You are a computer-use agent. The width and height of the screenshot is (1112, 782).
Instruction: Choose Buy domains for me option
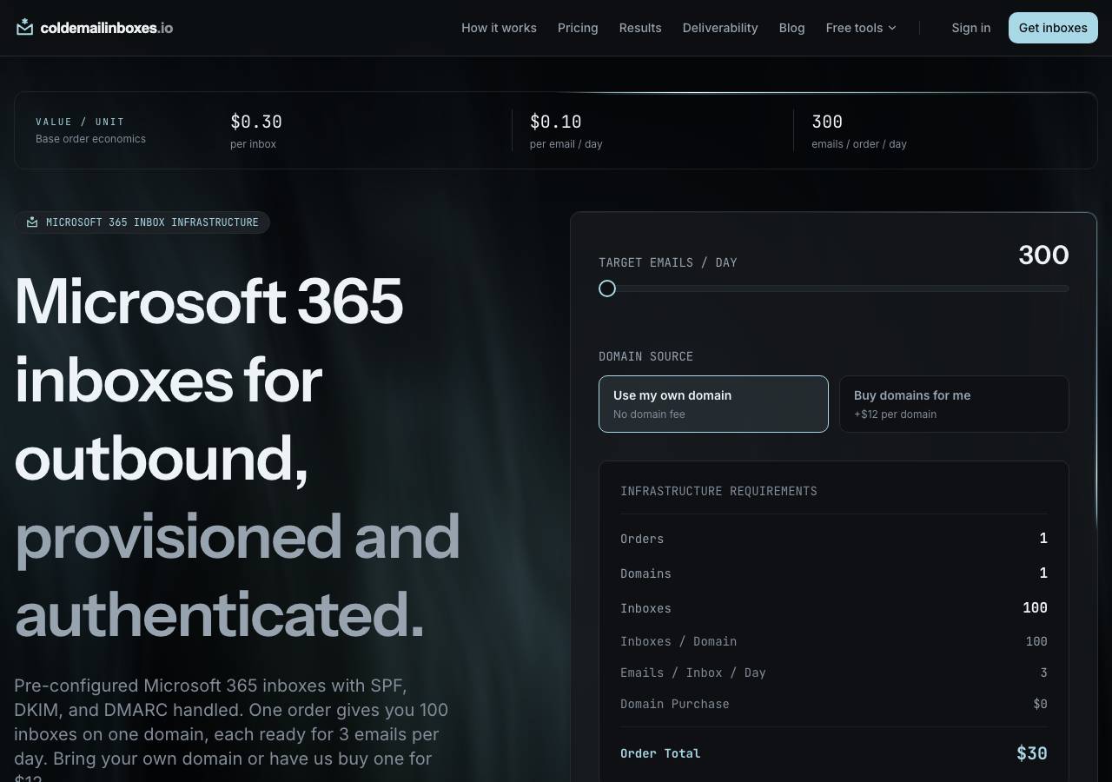point(954,404)
